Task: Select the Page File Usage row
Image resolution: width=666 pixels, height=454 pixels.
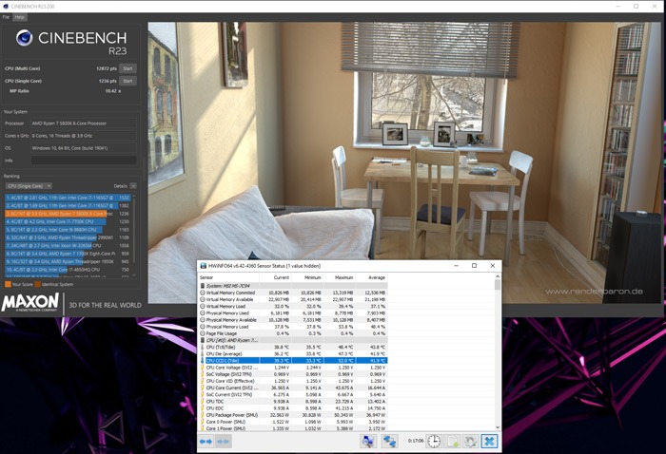Action: (x=293, y=333)
